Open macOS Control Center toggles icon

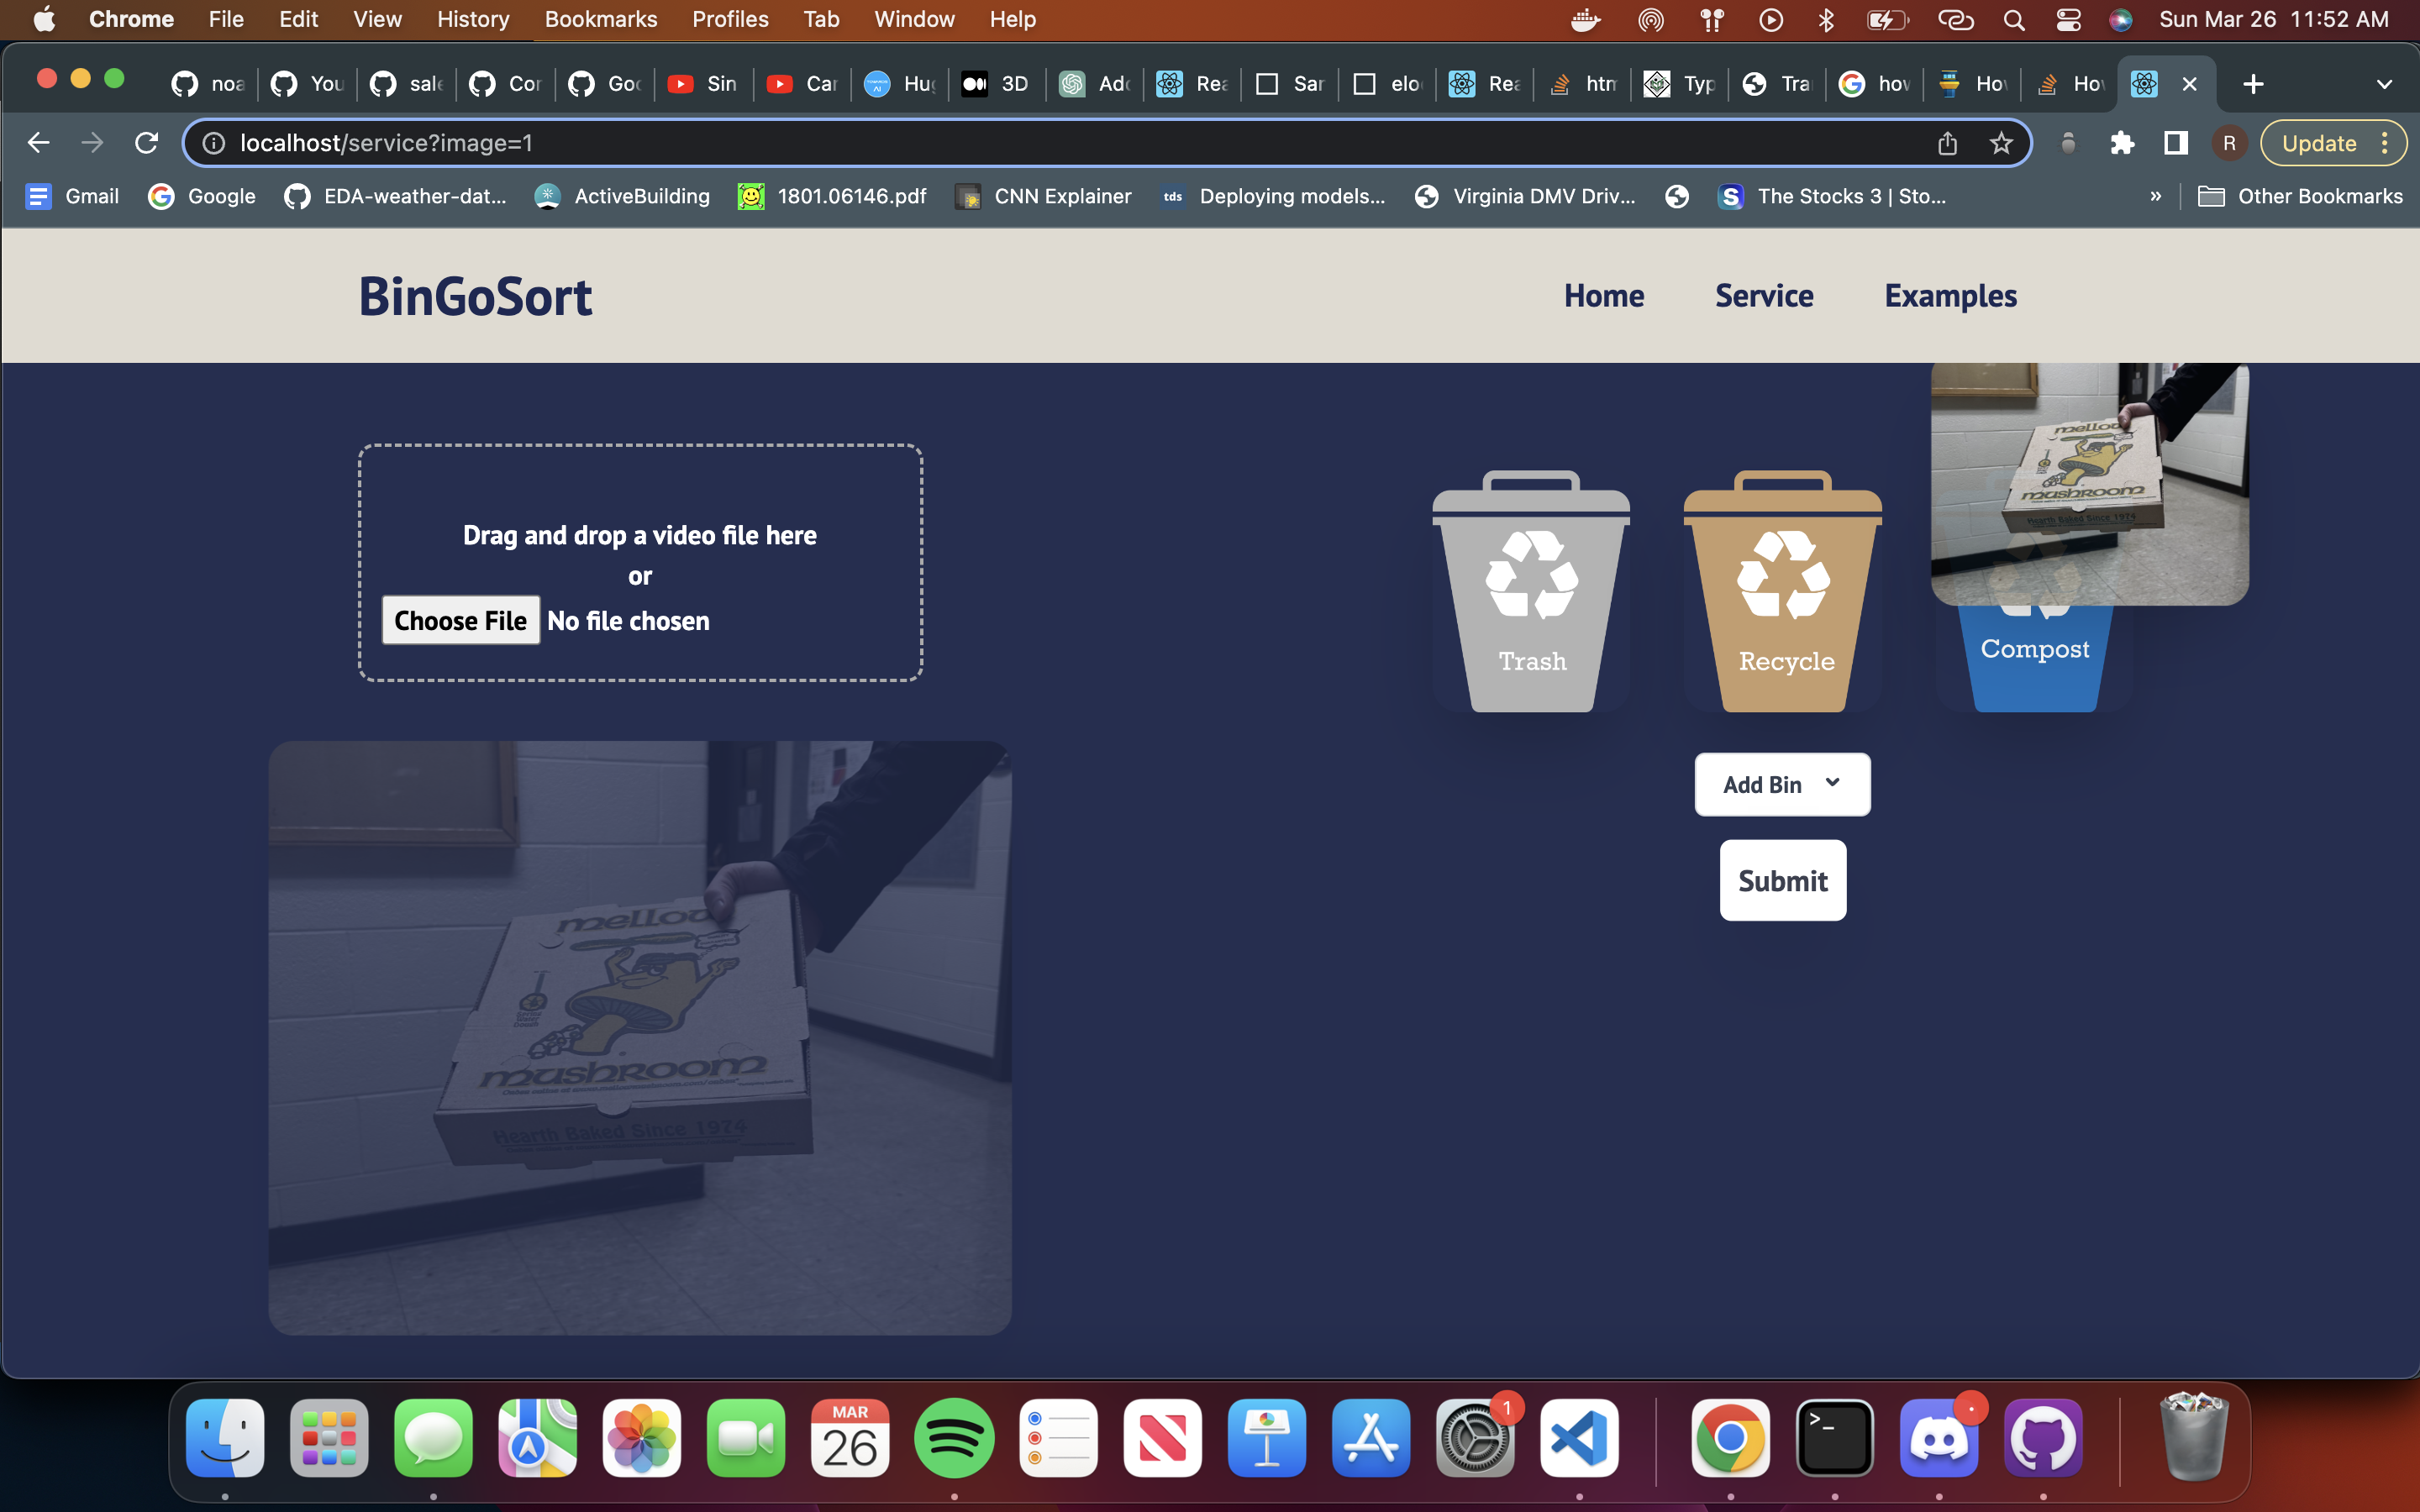pos(2068,19)
